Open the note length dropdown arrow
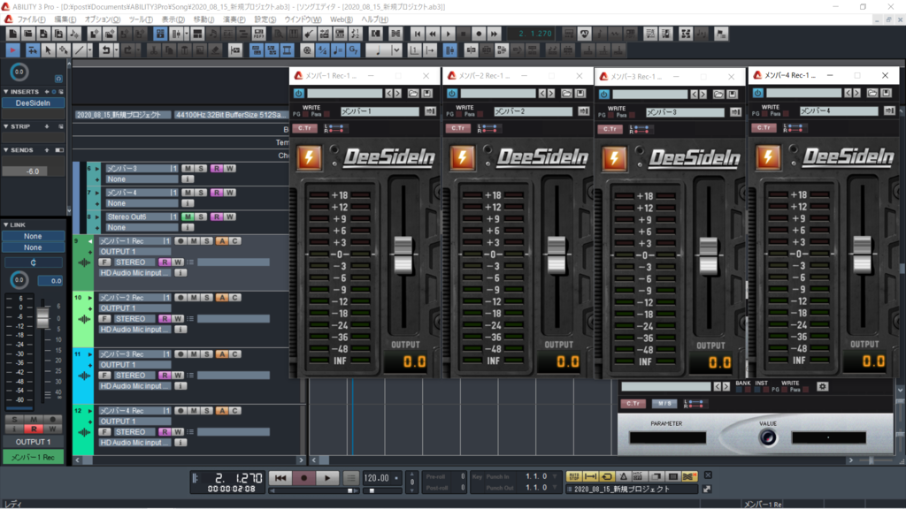The height and width of the screenshot is (509, 906). [x=397, y=50]
